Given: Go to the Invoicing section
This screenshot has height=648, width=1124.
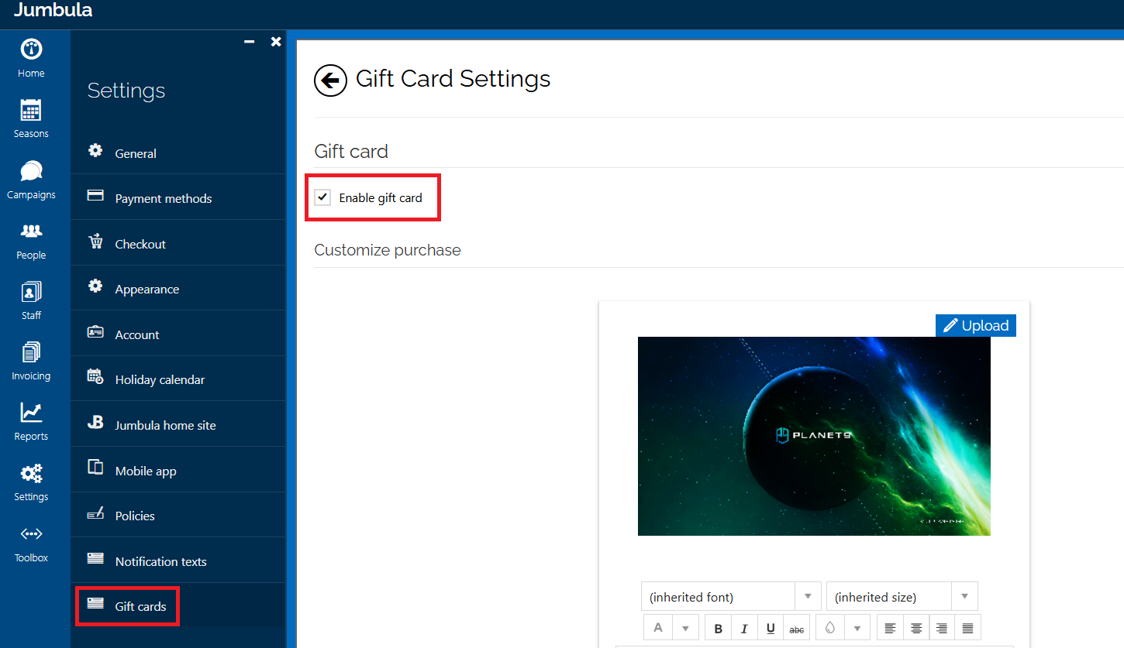Looking at the screenshot, I should [31, 361].
